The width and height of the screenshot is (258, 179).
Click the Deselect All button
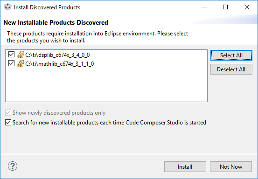[231, 69]
